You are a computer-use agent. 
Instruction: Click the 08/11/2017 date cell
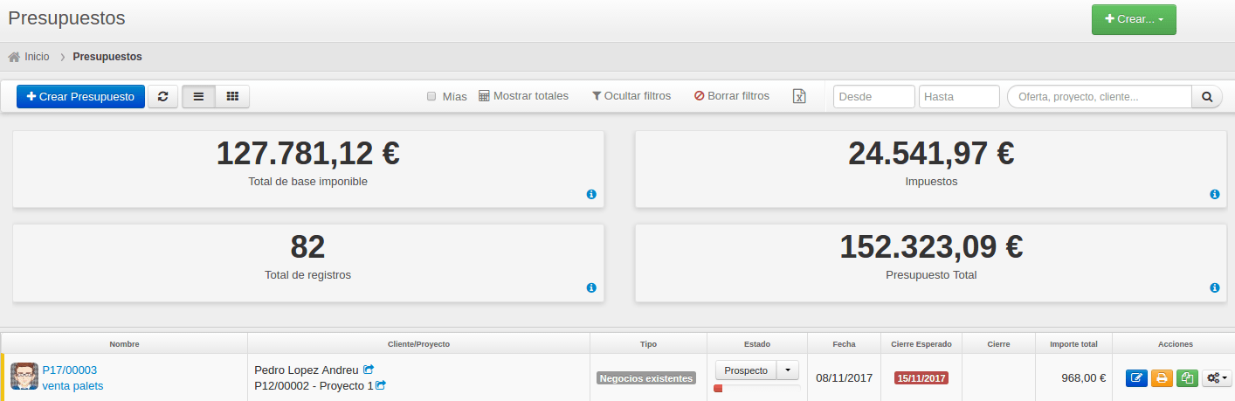coord(844,378)
